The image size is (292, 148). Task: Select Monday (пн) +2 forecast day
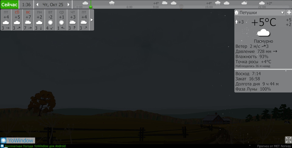39,20
